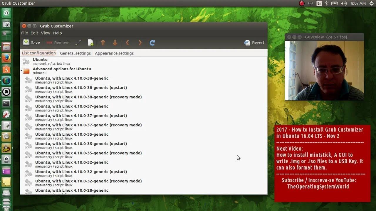
Task: Click the pencil edit entry icon
Action: coord(78,43)
